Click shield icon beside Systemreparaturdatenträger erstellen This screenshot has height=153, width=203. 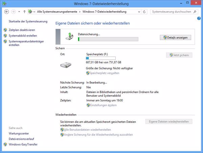click(x=5, y=41)
